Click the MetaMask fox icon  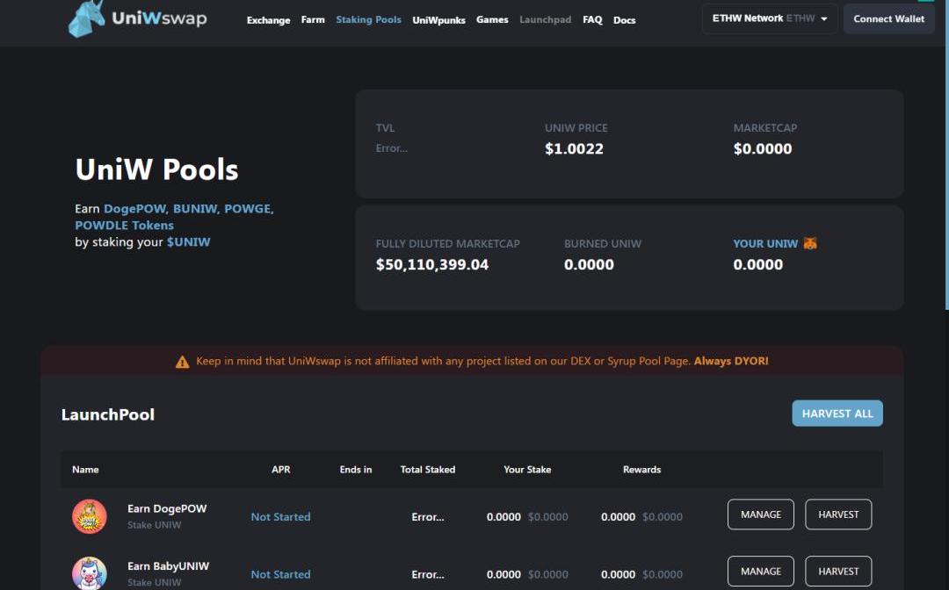(810, 243)
